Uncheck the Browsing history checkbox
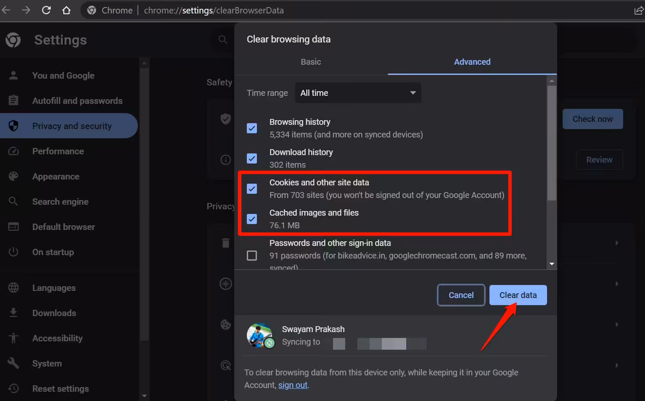 tap(252, 128)
